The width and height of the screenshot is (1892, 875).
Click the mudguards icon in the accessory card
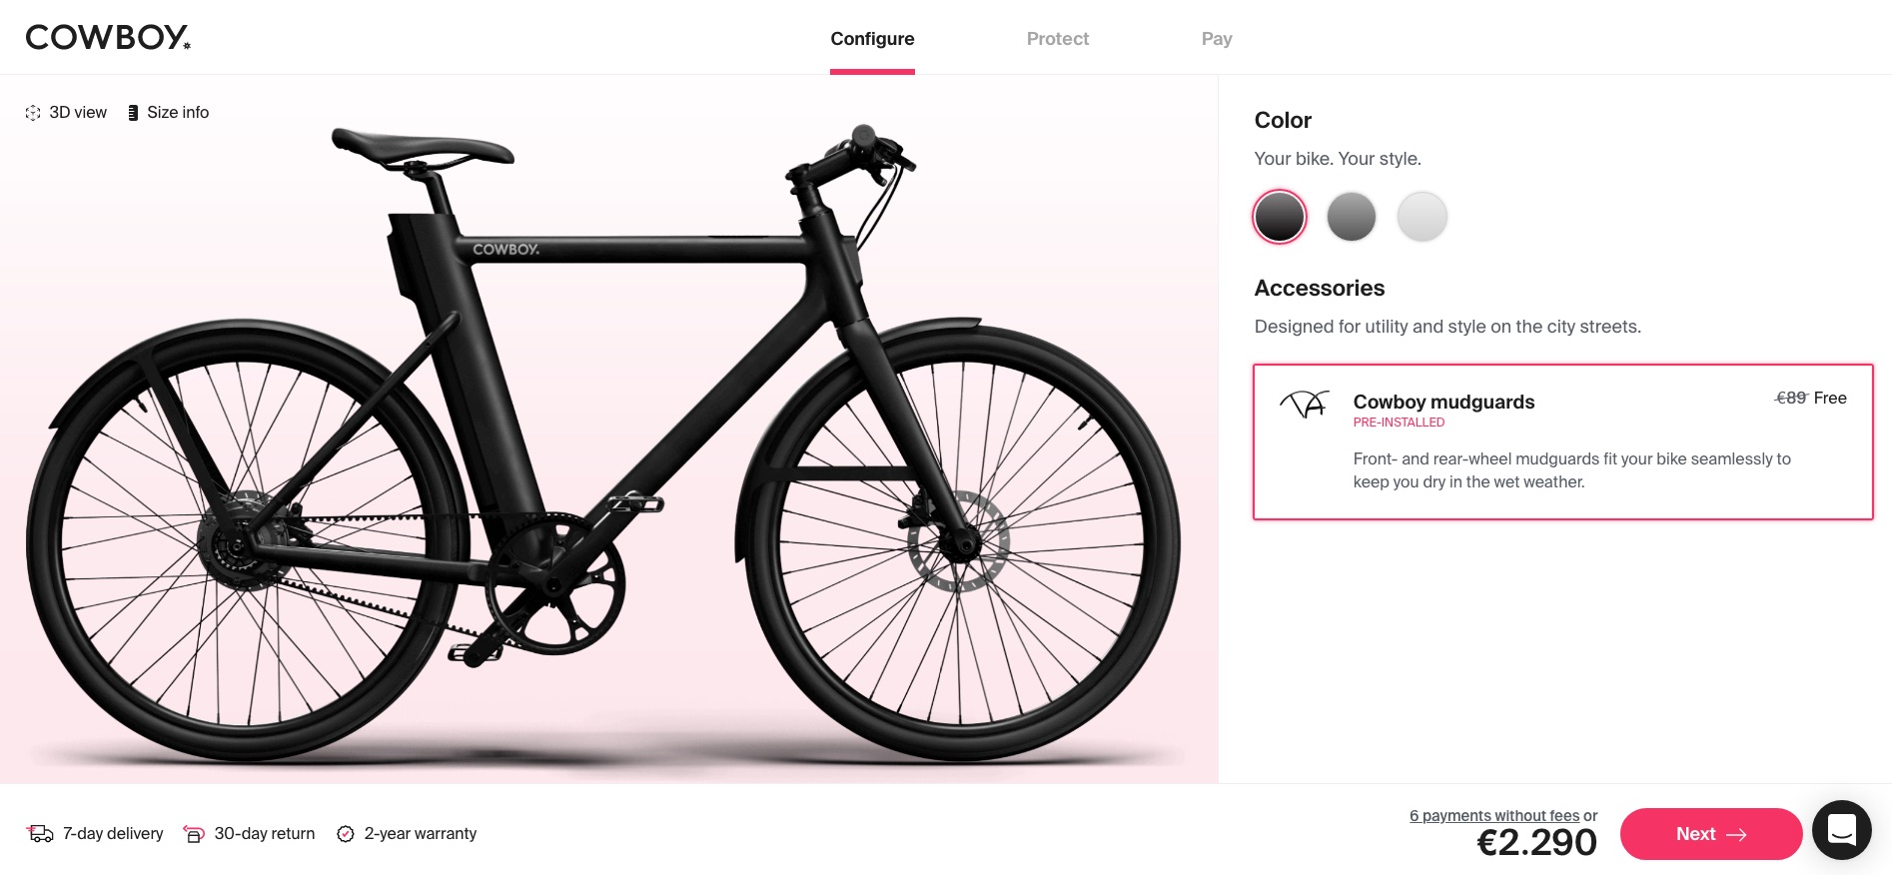pyautogui.click(x=1305, y=405)
